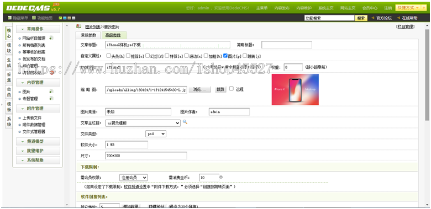Image resolution: width=431 pixels, height=209 pixels.
Task: Click the iPhone X thumbnail preview
Action: pyautogui.click(x=295, y=89)
